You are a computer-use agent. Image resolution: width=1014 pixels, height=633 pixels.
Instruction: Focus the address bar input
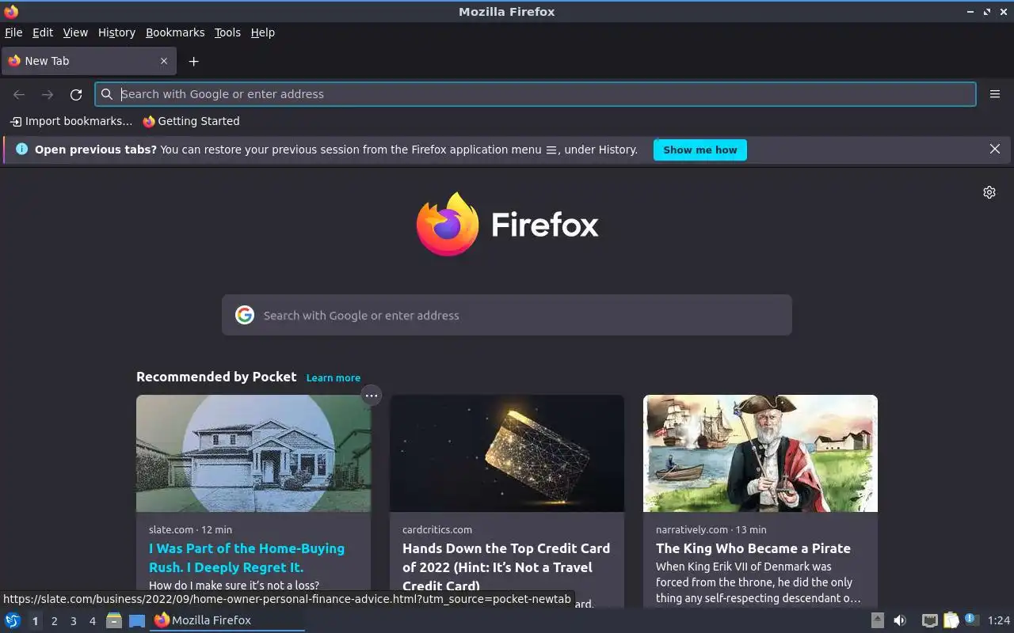536,94
